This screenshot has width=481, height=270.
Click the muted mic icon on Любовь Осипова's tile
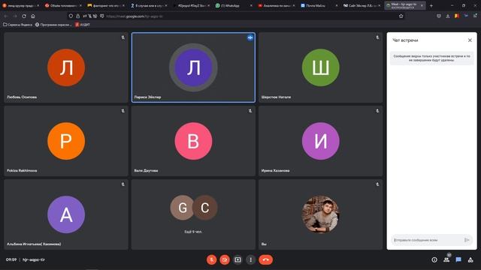[123, 37]
